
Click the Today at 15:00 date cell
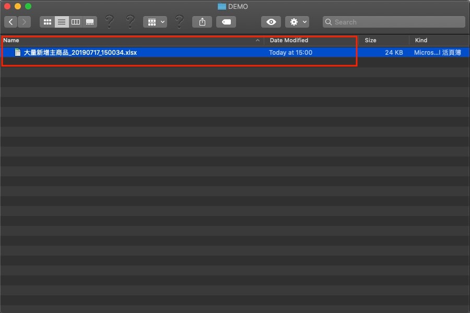290,52
